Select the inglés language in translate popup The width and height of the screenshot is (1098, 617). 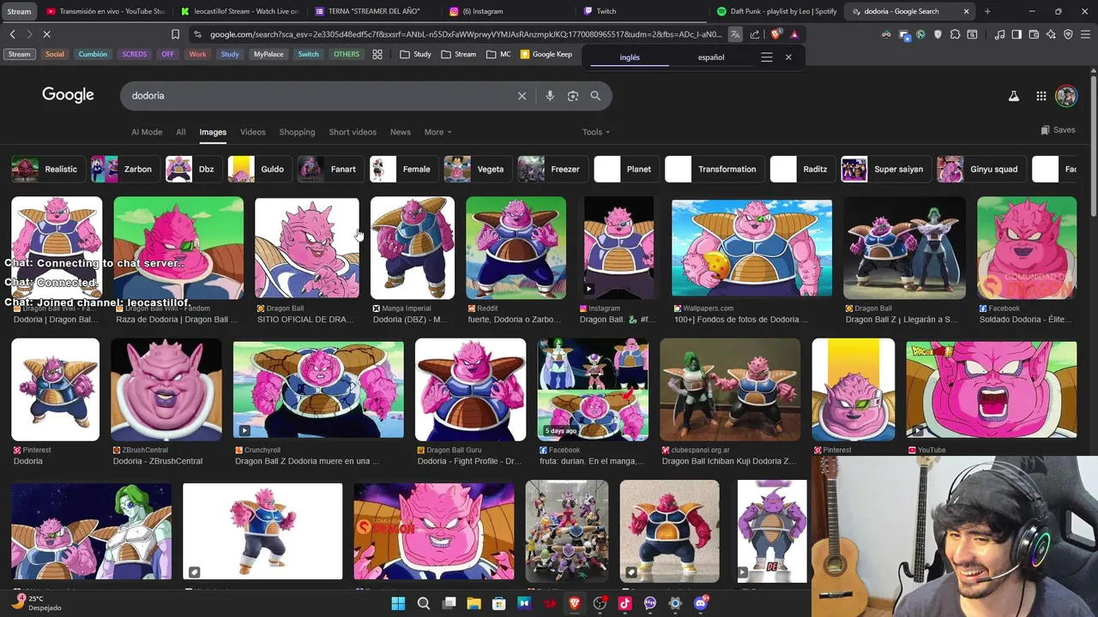coord(630,57)
